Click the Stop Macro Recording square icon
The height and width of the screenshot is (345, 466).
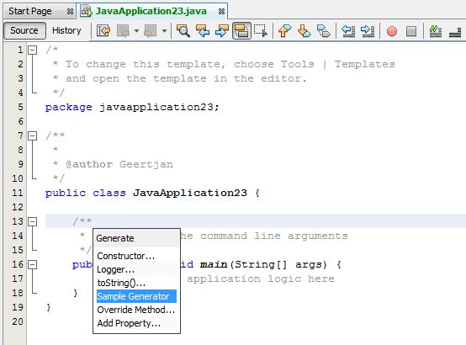[411, 31]
